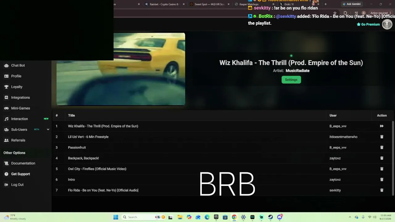Viewport: 395px width, 222px height.
Task: Launch File Explorer from the taskbar
Action: tap(180, 217)
